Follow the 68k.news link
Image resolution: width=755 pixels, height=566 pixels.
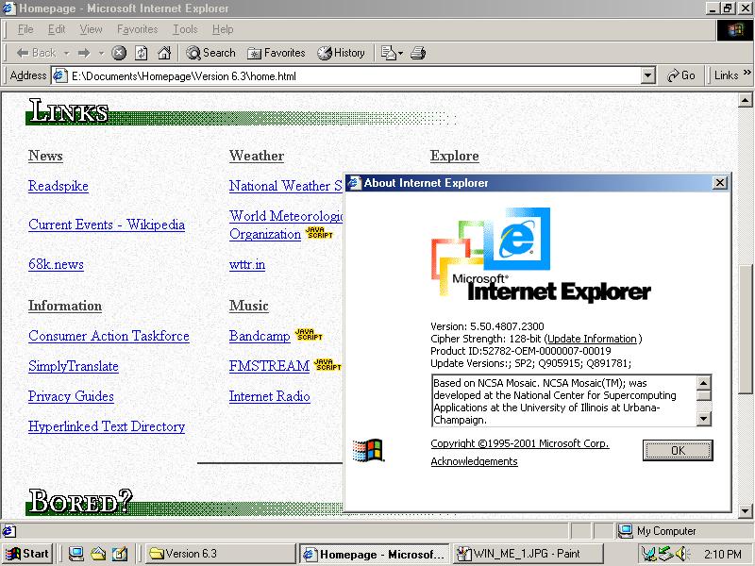(56, 264)
